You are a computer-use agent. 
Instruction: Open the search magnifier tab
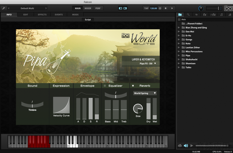coord(188,14)
